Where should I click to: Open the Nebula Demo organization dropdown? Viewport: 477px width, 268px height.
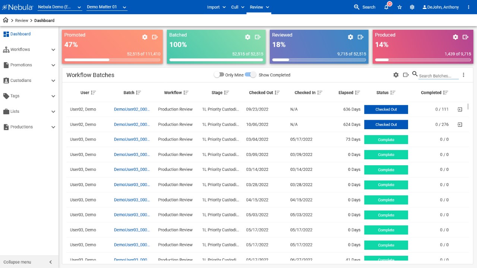[x=60, y=7]
